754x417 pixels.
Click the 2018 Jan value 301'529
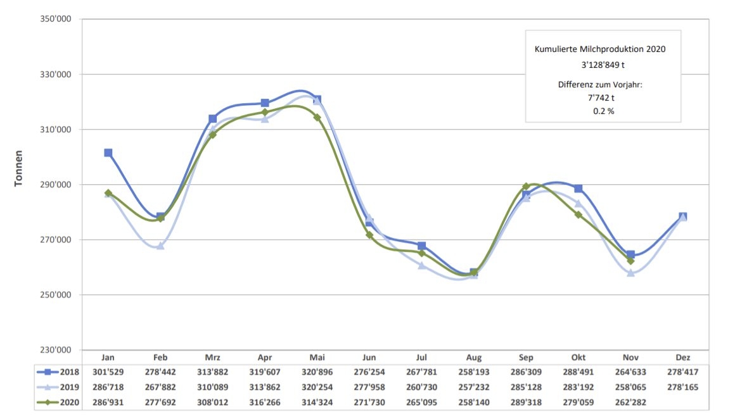tap(108, 372)
